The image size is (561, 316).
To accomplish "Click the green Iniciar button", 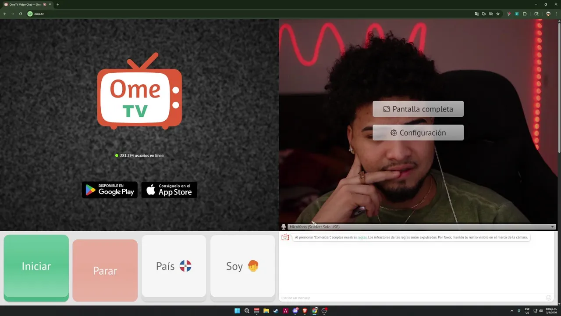I will (x=36, y=268).
